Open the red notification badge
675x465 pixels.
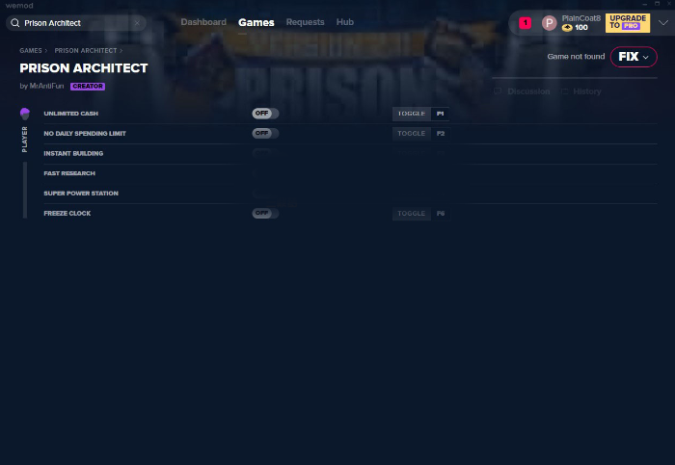[525, 23]
